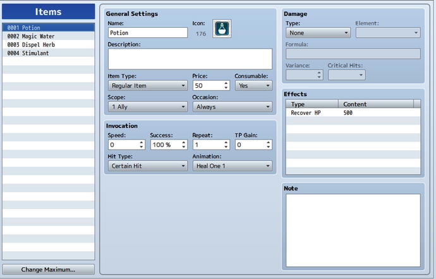Increase TP Gain with up arrow
Image resolution: width=436 pixels, height=279 pixels.
coord(269,143)
